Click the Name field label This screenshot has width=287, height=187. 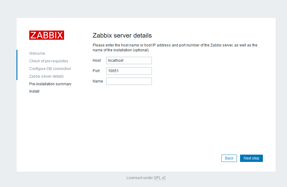click(98, 81)
